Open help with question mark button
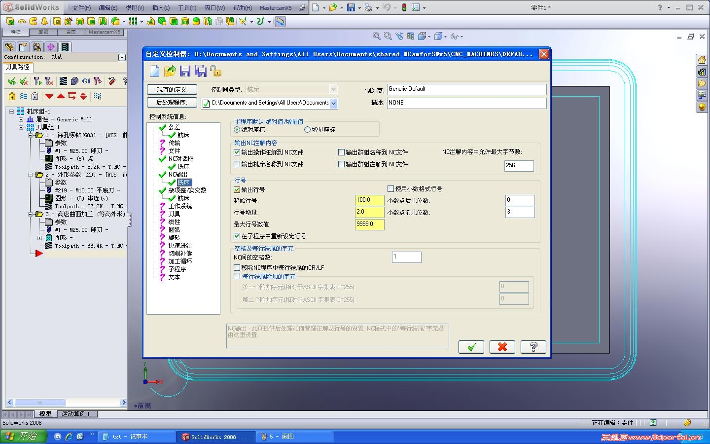The width and height of the screenshot is (710, 444). click(533, 347)
